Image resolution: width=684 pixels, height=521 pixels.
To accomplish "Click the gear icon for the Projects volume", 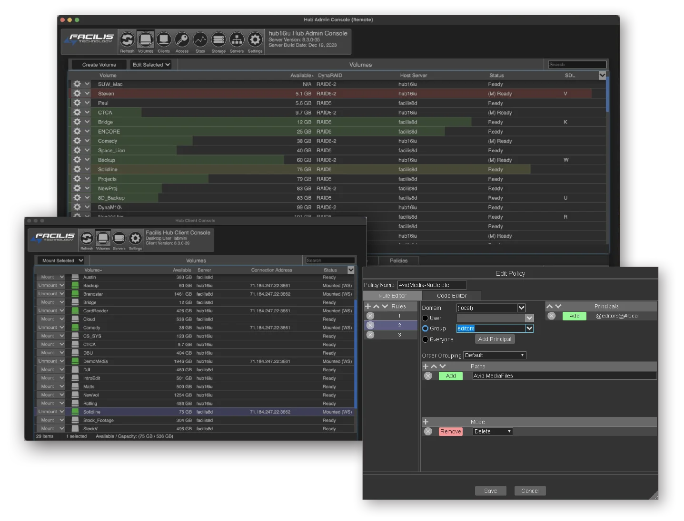I will [77, 179].
